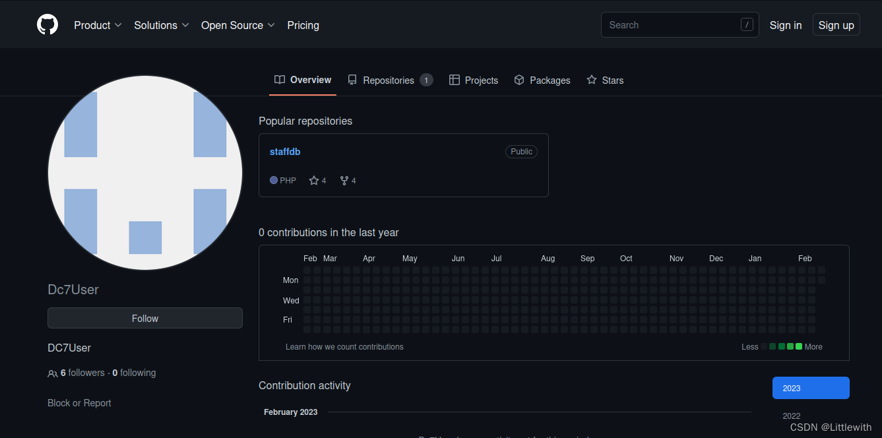This screenshot has width=882, height=438.
Task: Open Learn how we count contributions
Action: (x=344, y=347)
